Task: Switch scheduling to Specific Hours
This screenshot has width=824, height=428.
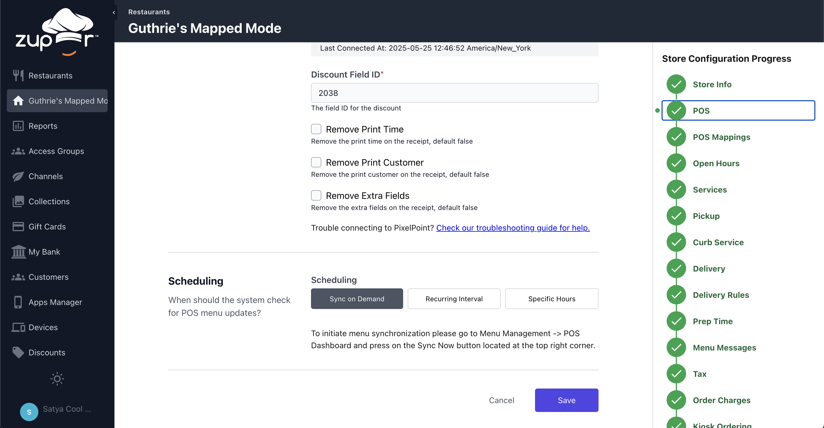Action: pyautogui.click(x=551, y=299)
